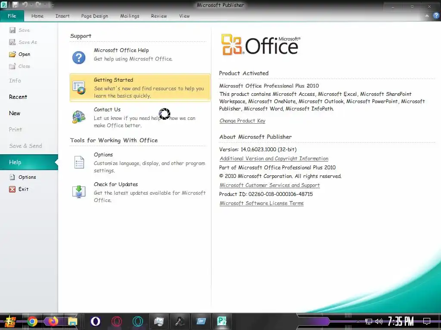Click the Microsoft Office Help question mark icon
The height and width of the screenshot is (330, 441).
pyautogui.click(x=79, y=58)
